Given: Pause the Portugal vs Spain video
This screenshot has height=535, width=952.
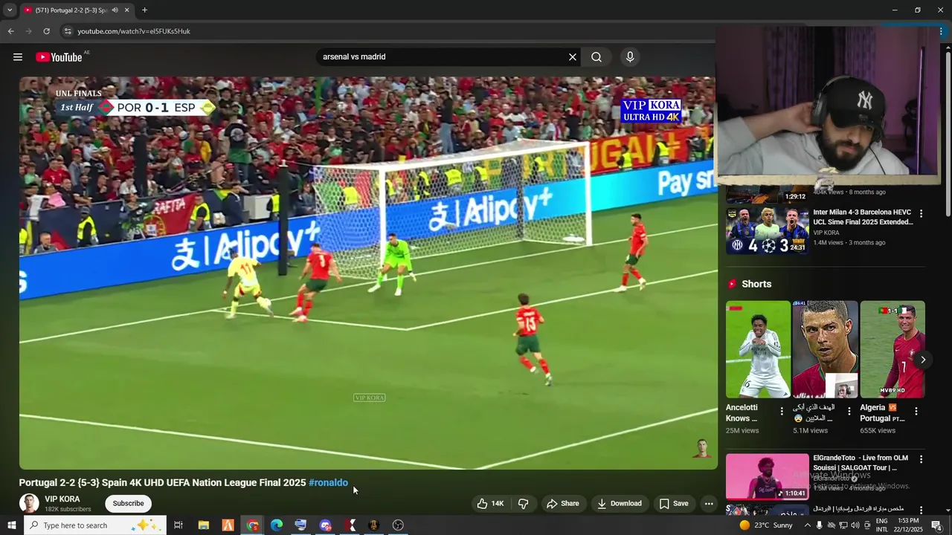Looking at the screenshot, I should pyautogui.click(x=368, y=273).
